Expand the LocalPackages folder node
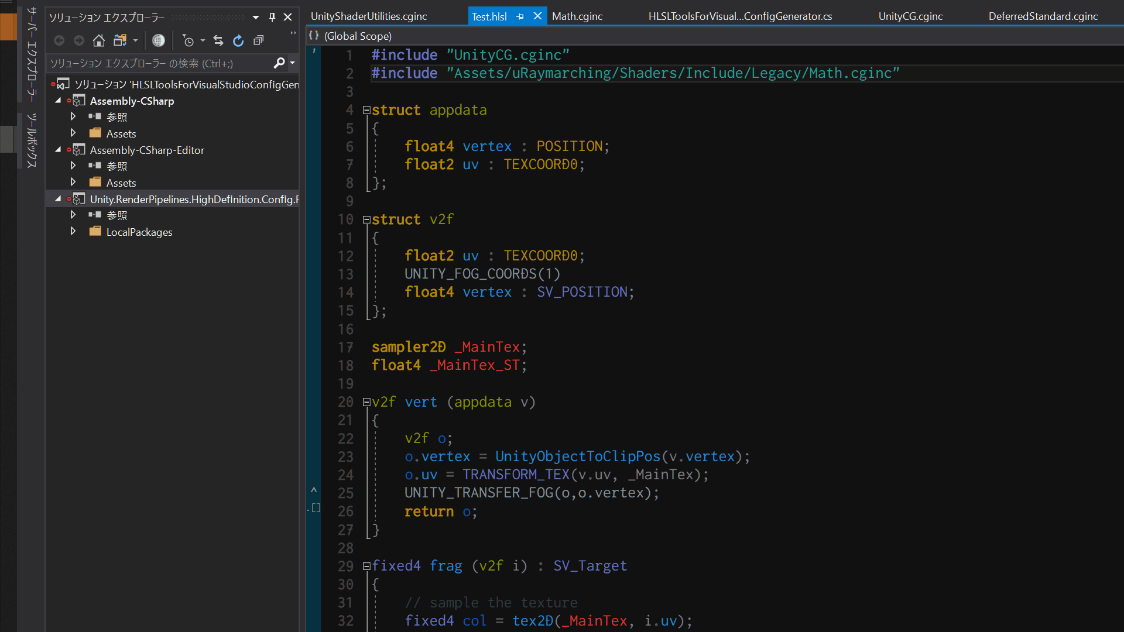Image resolution: width=1124 pixels, height=632 pixels. pyautogui.click(x=73, y=231)
